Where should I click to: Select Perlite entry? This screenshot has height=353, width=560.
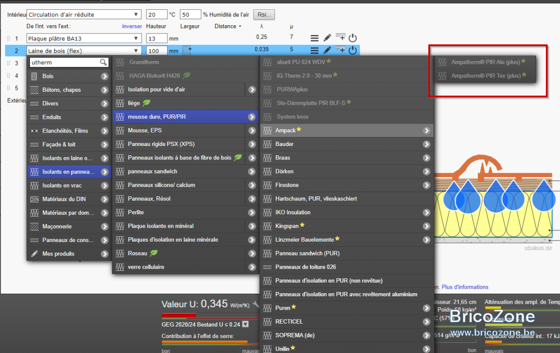185,212
